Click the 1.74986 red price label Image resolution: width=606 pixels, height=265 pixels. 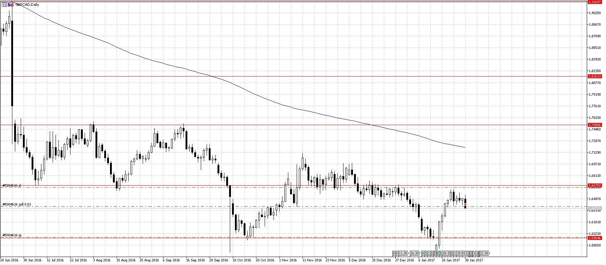595,125
